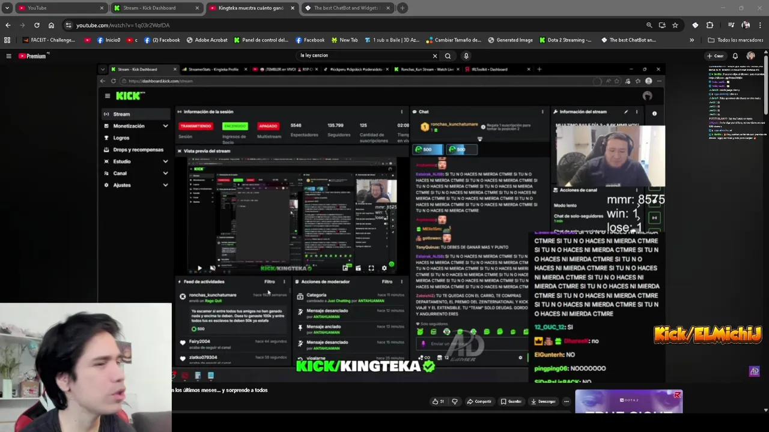Open the Chrome three-dot menu

(760, 25)
